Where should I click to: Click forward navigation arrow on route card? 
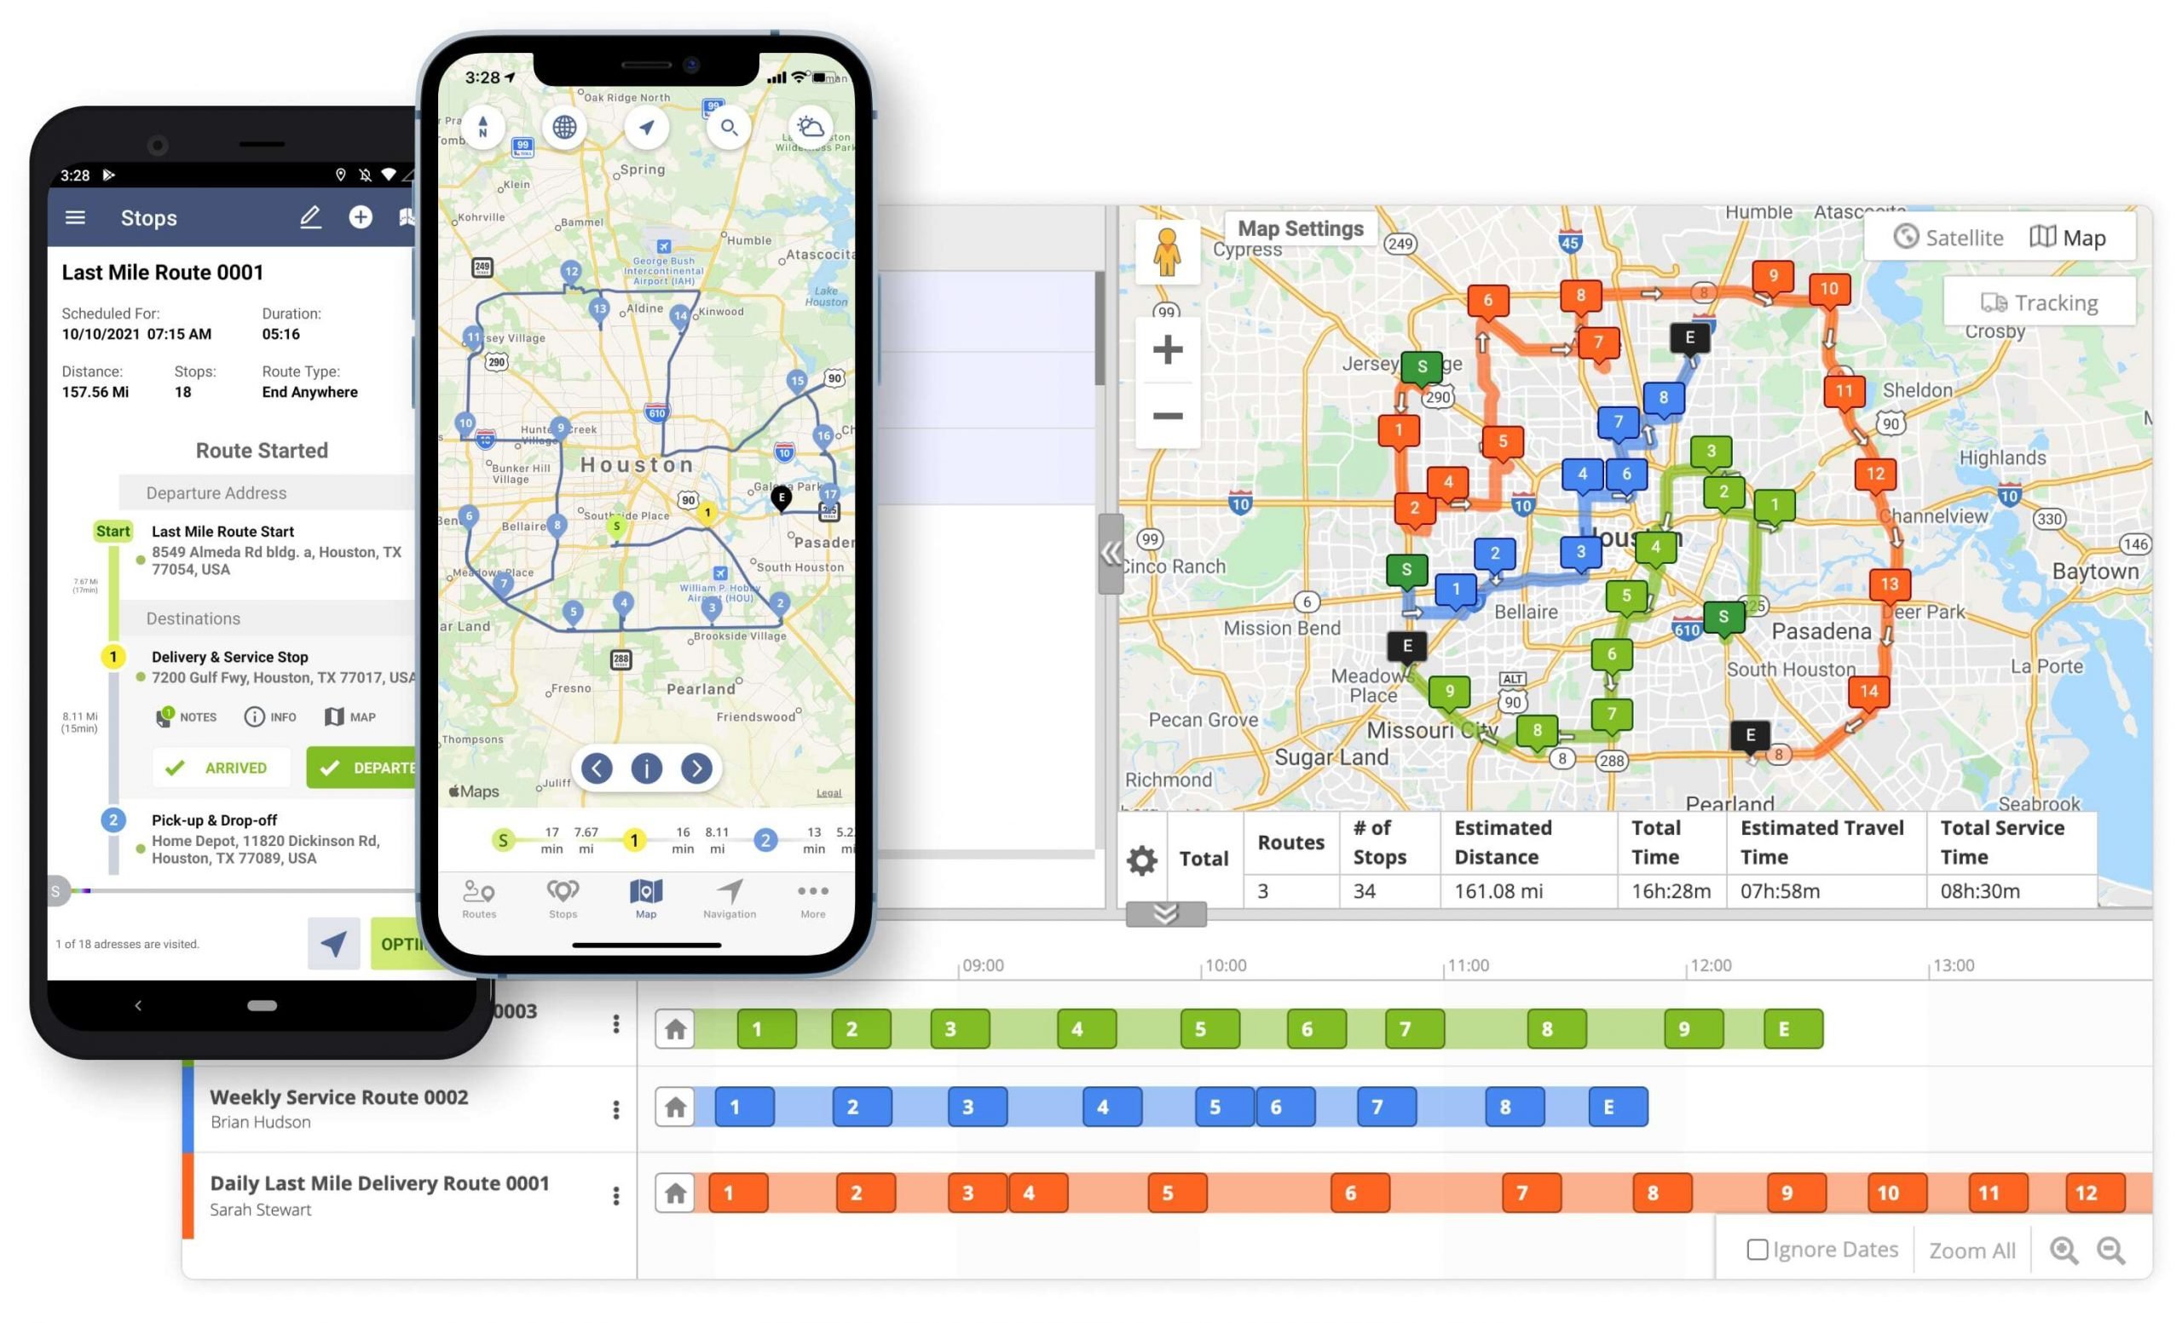[696, 767]
